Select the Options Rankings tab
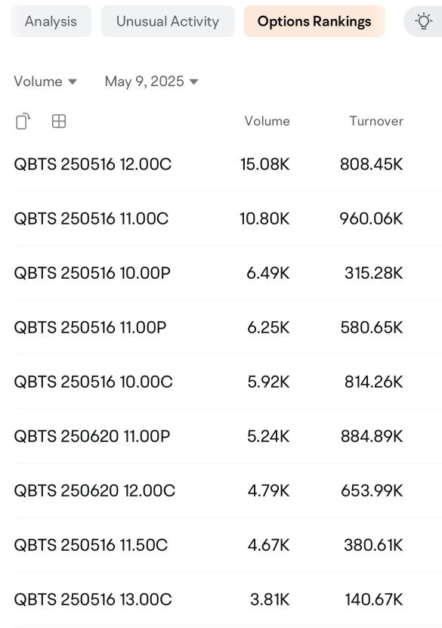442x628 pixels. (x=314, y=21)
